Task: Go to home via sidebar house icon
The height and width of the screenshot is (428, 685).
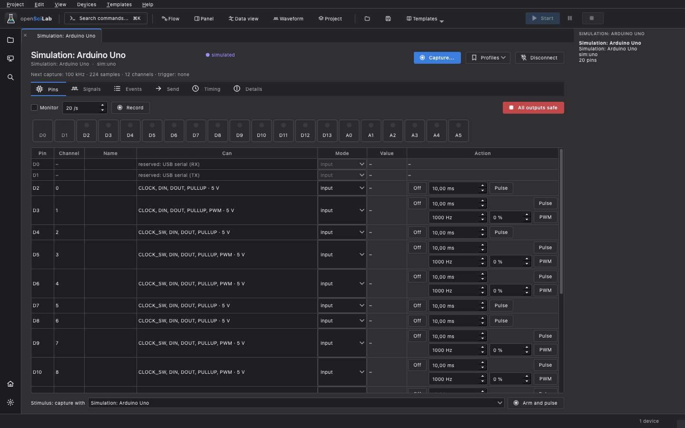Action: point(10,384)
